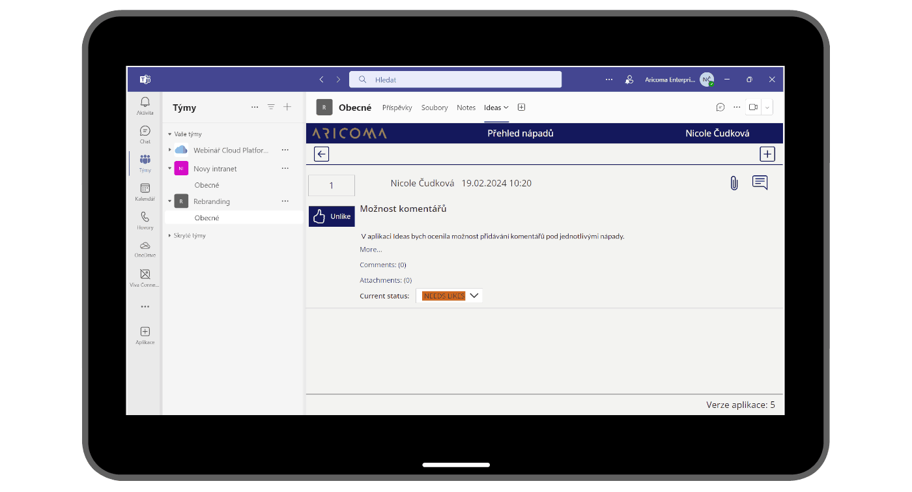Select Obecné channel under Novy intranet
The height and width of the screenshot is (492, 912).
(207, 185)
